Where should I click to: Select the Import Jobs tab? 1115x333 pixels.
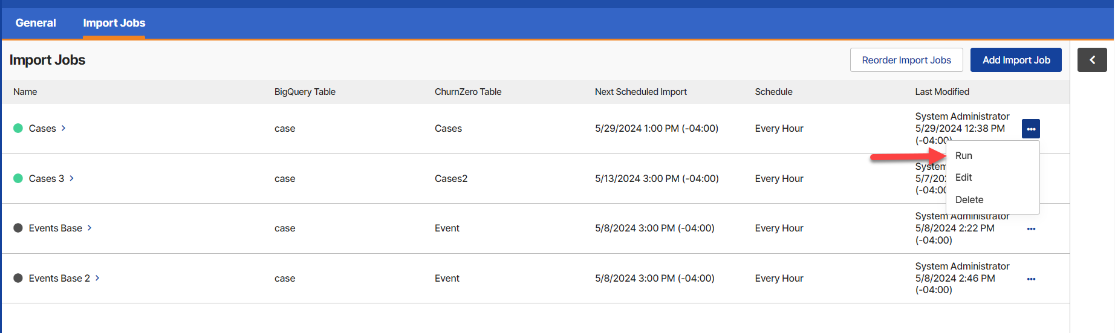pos(114,23)
